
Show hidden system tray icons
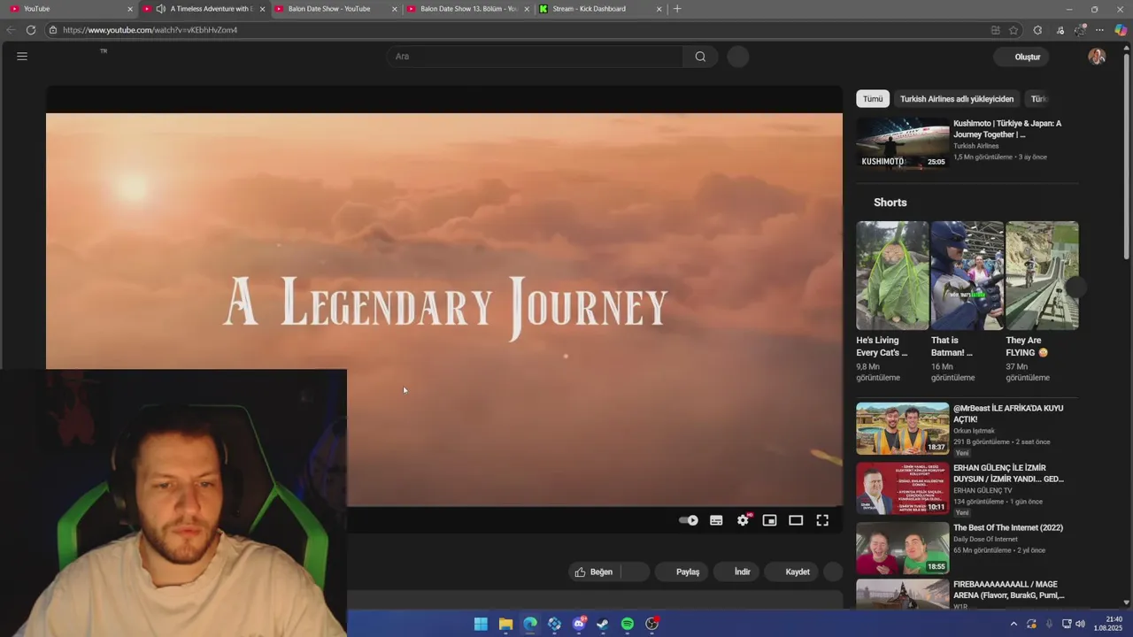[1014, 624]
